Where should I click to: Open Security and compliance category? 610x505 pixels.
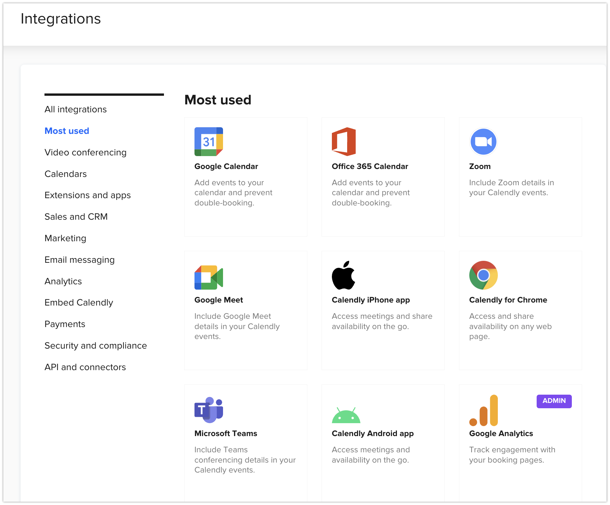pos(96,346)
